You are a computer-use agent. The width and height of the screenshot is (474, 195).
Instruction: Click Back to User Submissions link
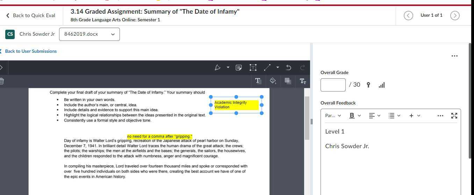tap(31, 51)
